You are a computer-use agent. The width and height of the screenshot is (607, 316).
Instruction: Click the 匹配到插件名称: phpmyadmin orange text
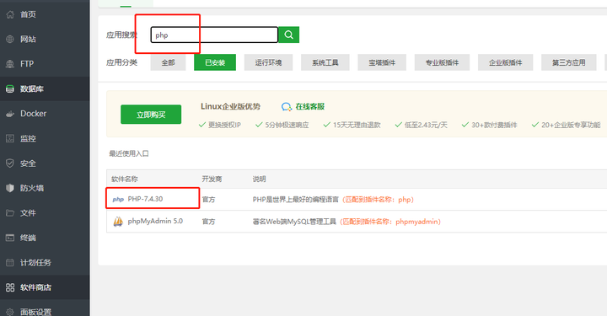click(390, 222)
